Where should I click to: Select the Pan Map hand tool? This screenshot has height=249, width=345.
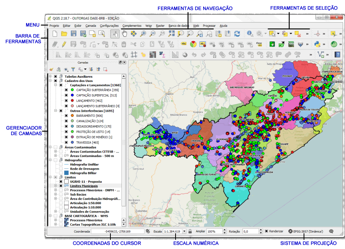coord(124,34)
